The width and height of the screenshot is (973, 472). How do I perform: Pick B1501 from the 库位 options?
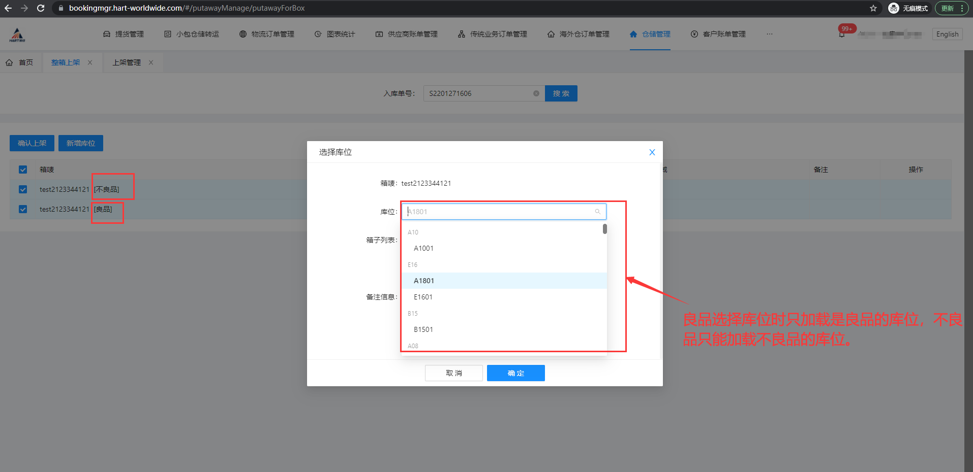coord(423,329)
